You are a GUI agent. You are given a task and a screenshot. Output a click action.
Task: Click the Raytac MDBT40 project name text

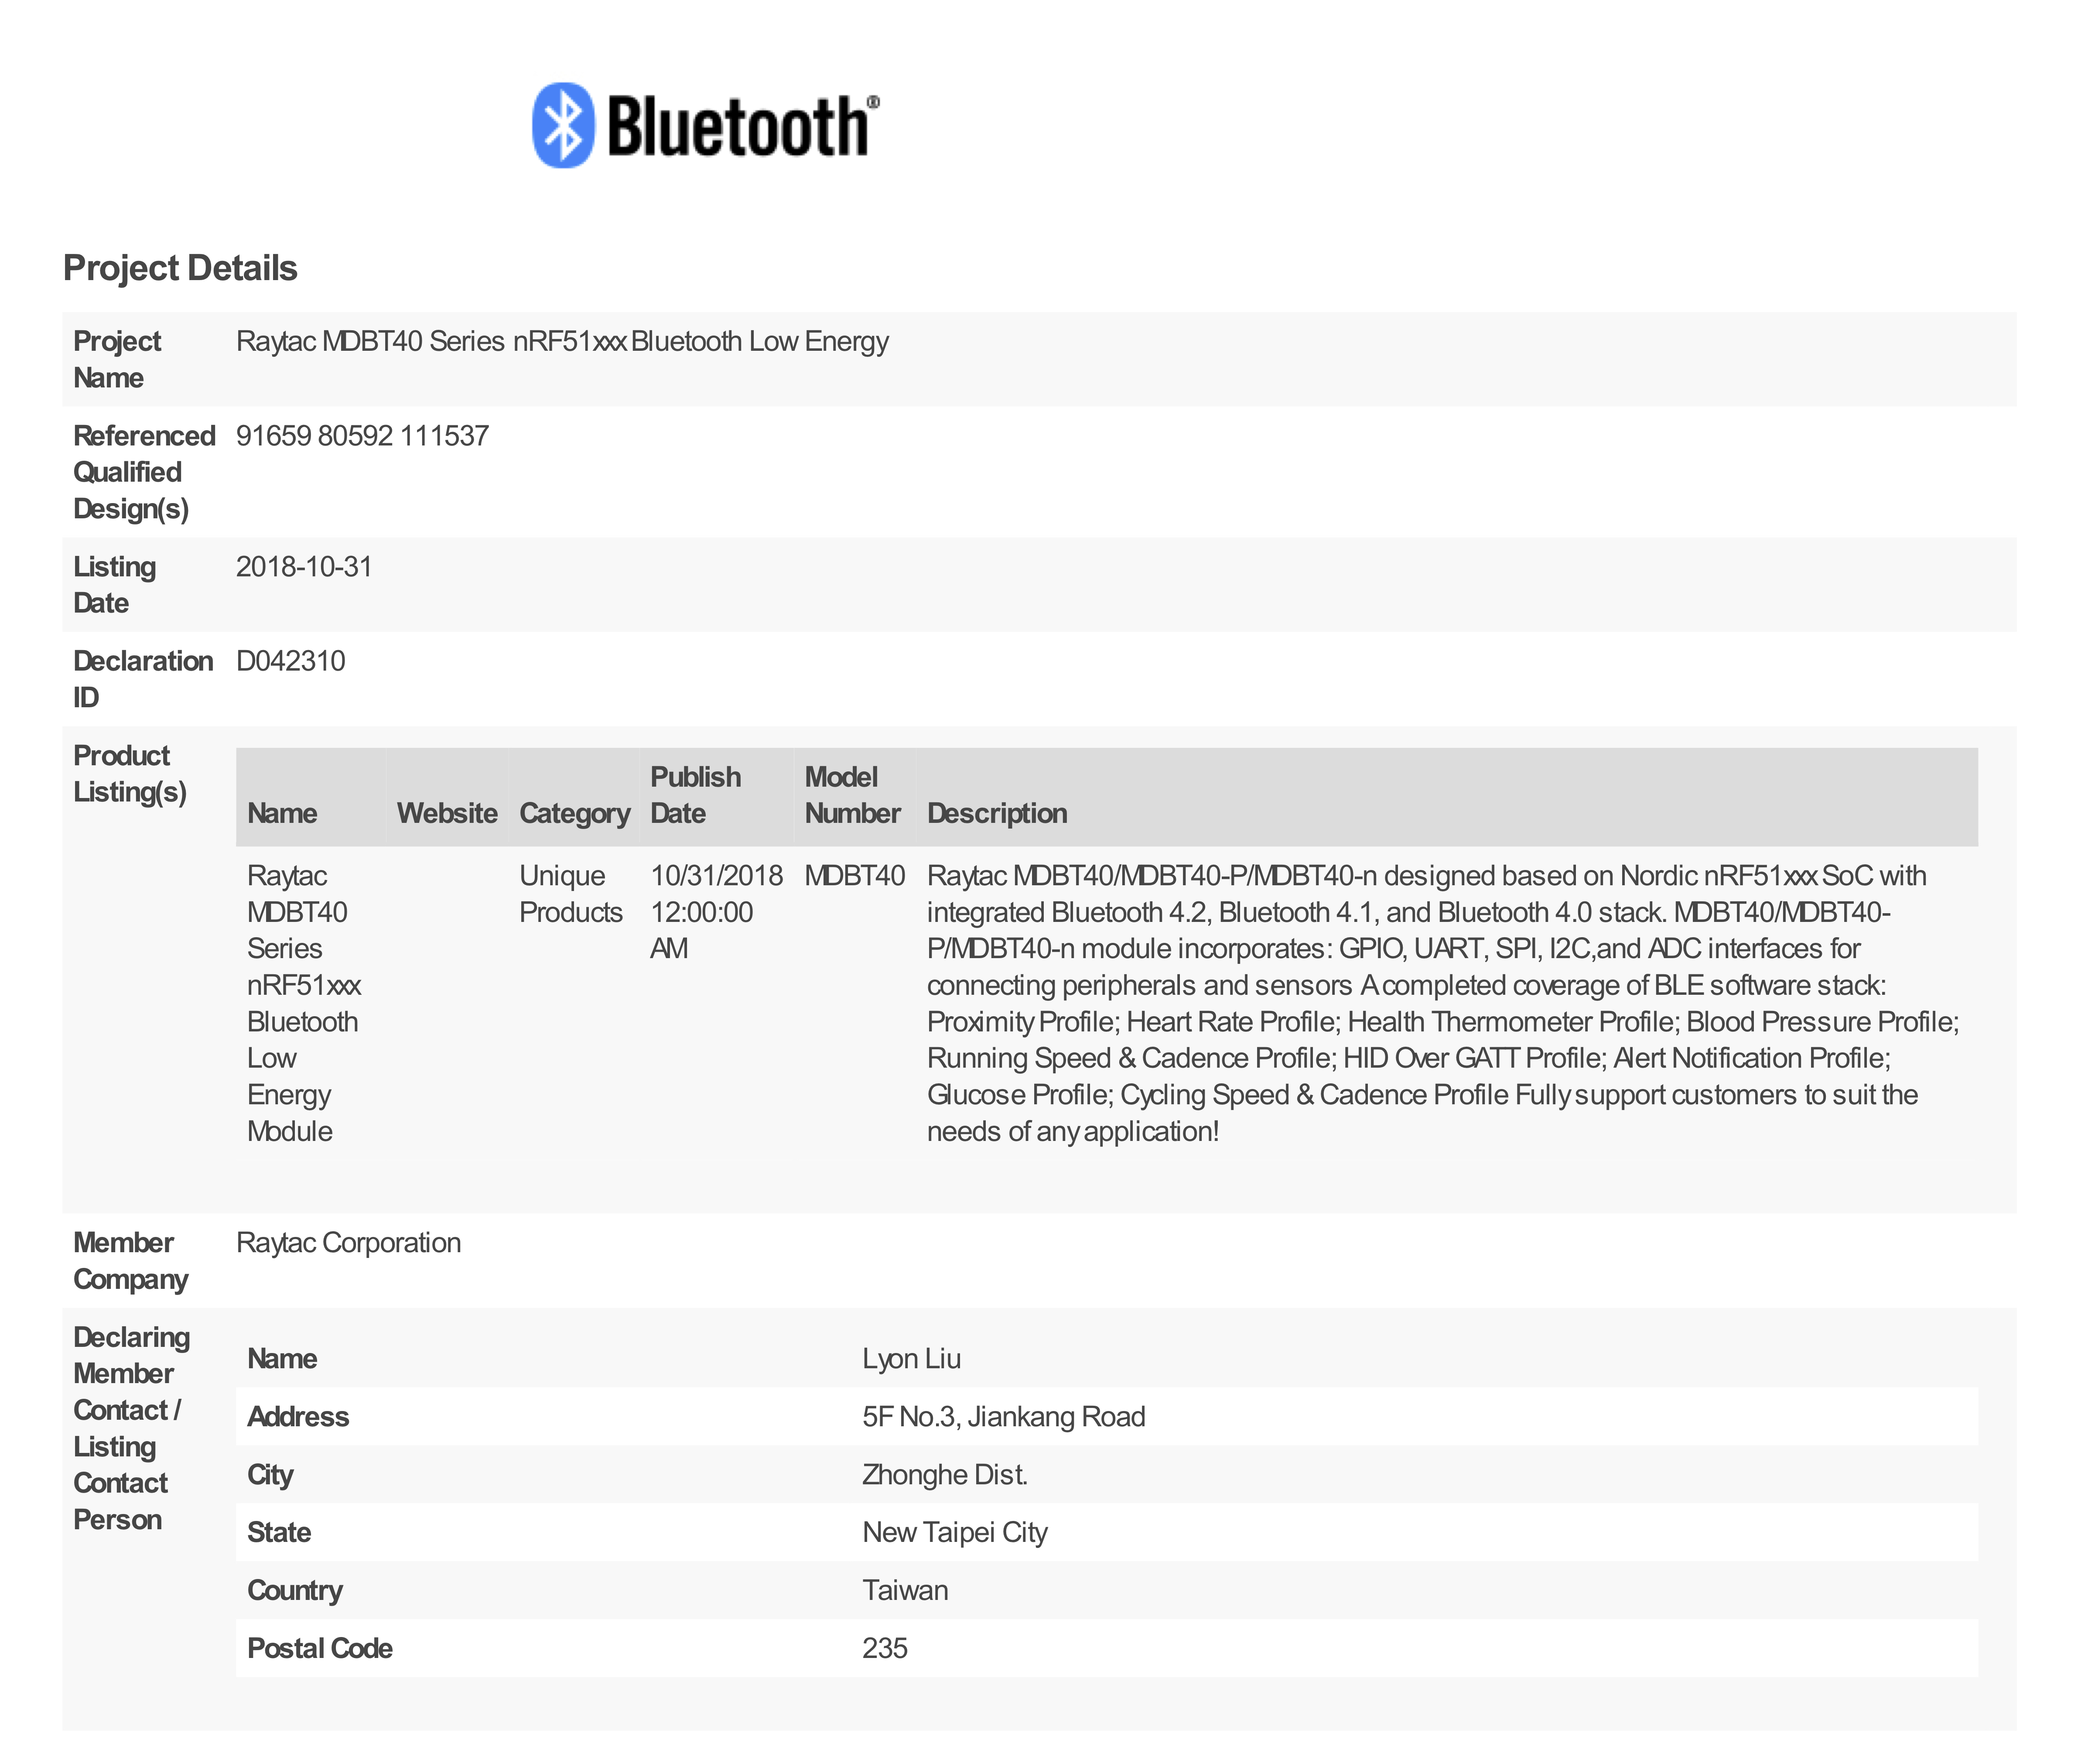coord(562,342)
